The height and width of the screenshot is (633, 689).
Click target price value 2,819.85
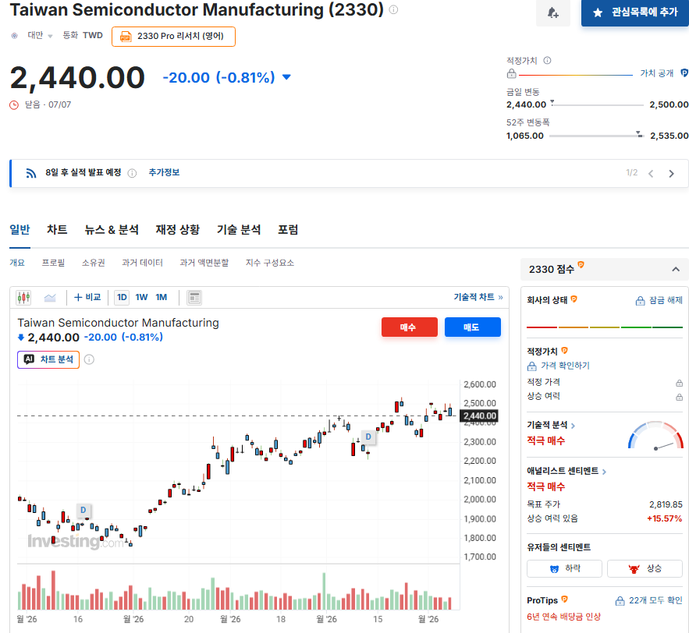click(666, 504)
